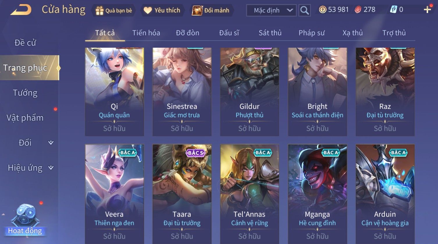This screenshot has height=244, width=438.
Task: Go to Vật phẩm in sidebar
Action: point(25,118)
